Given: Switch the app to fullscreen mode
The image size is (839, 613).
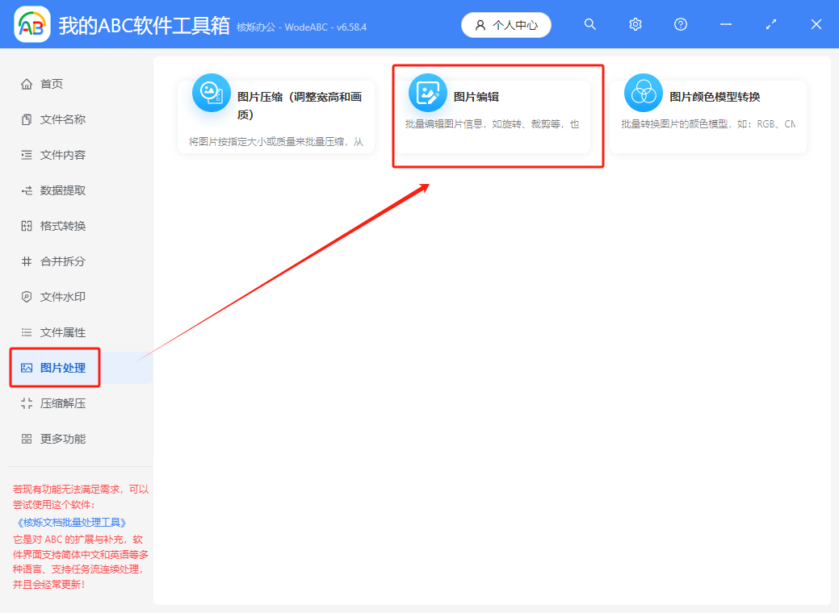Looking at the screenshot, I should [770, 24].
